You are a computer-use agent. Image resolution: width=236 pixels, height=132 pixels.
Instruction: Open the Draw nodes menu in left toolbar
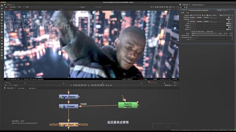(2, 8)
